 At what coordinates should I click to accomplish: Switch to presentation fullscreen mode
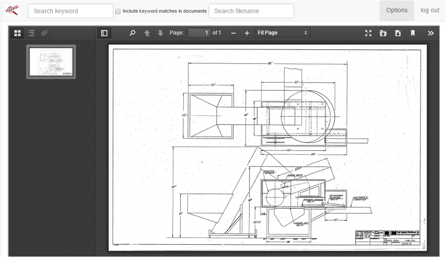[x=368, y=33]
